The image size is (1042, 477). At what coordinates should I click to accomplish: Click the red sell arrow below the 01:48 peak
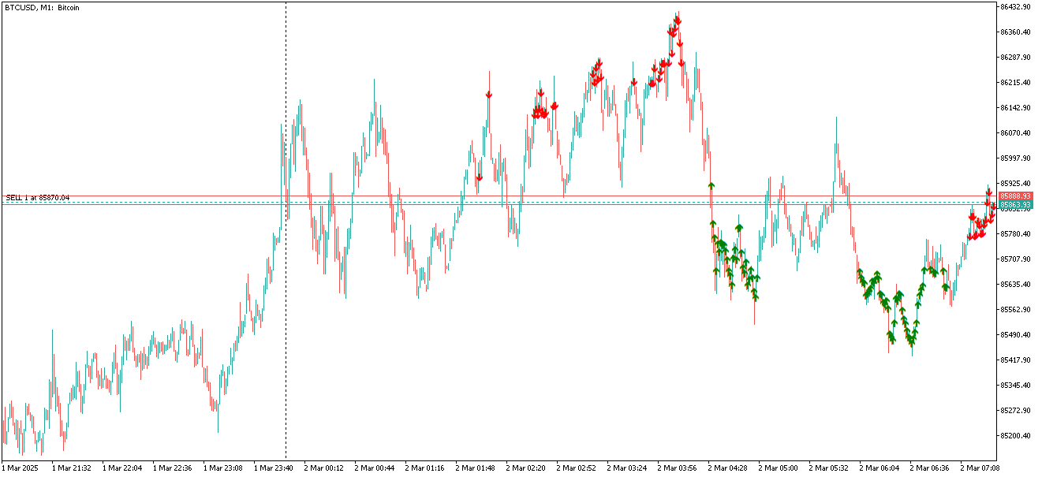coord(479,177)
